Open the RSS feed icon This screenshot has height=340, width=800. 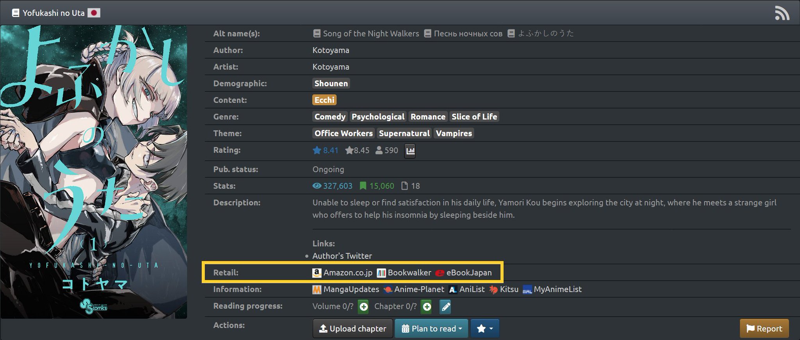[x=782, y=13]
